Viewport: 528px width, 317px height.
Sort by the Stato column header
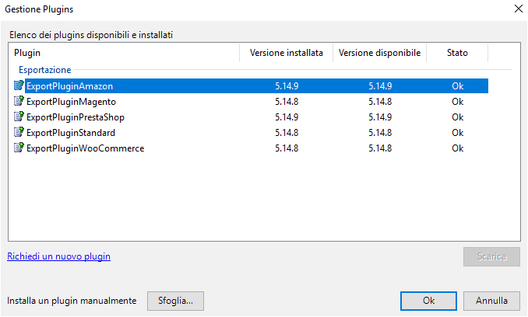coord(457,53)
